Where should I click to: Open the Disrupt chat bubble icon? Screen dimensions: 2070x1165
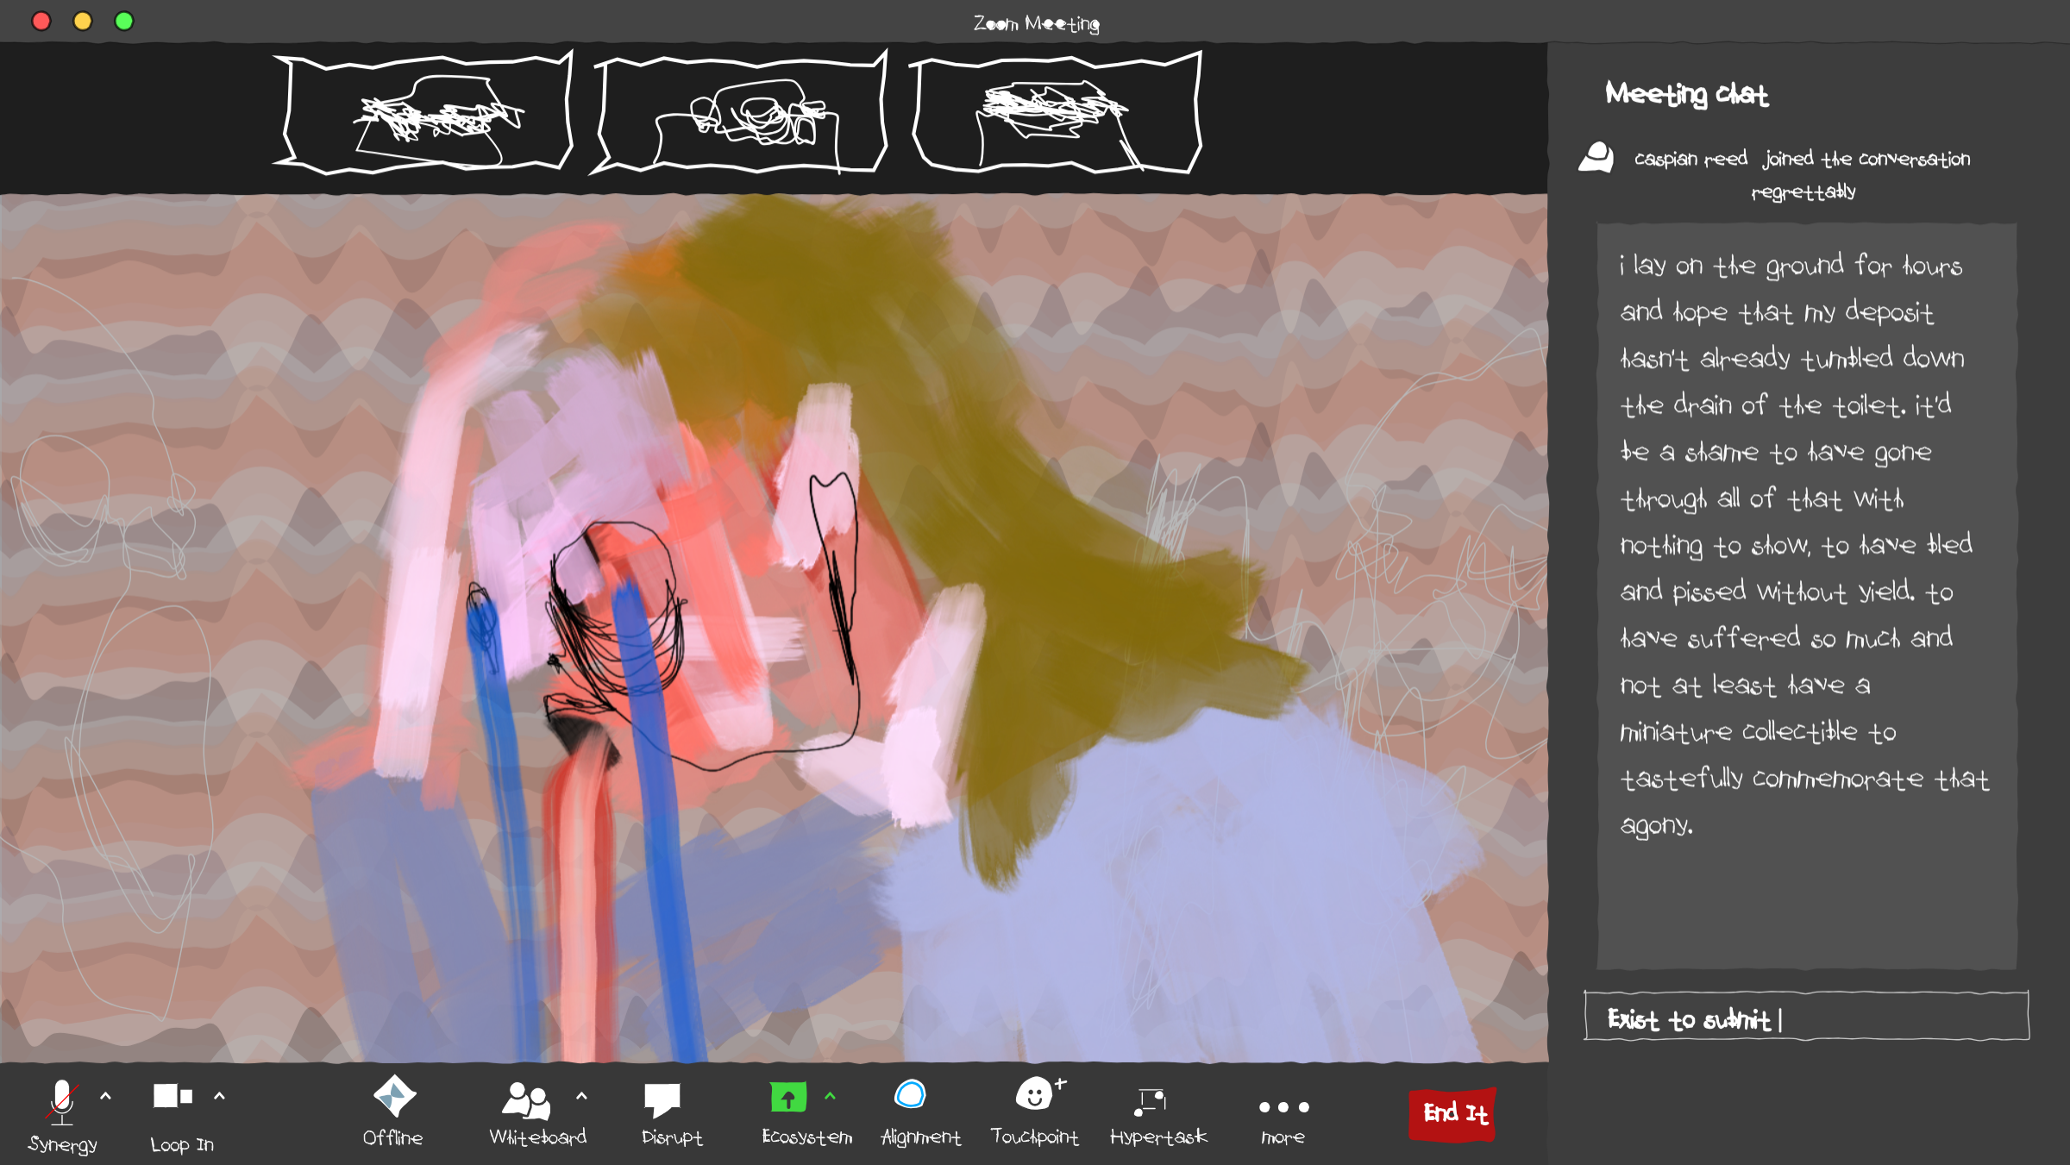[662, 1099]
